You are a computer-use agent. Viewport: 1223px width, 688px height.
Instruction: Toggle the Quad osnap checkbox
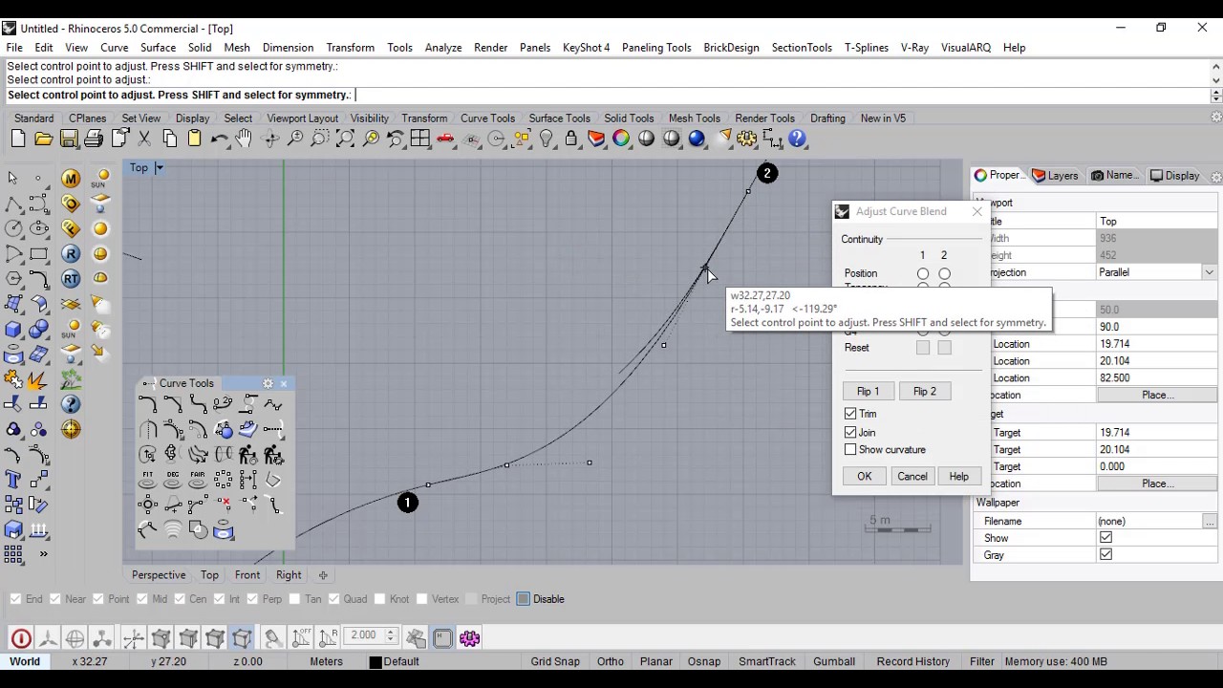(334, 599)
